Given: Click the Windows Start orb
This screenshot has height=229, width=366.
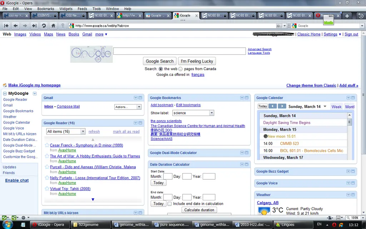Looking at the screenshot, I should point(7,224).
